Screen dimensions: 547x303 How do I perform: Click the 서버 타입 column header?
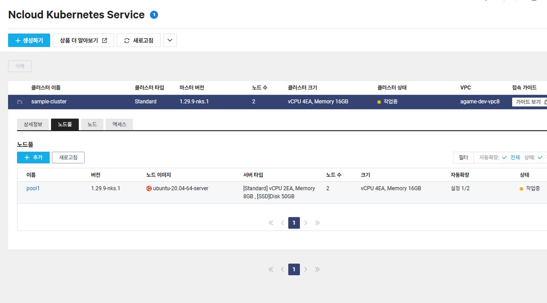(253, 175)
